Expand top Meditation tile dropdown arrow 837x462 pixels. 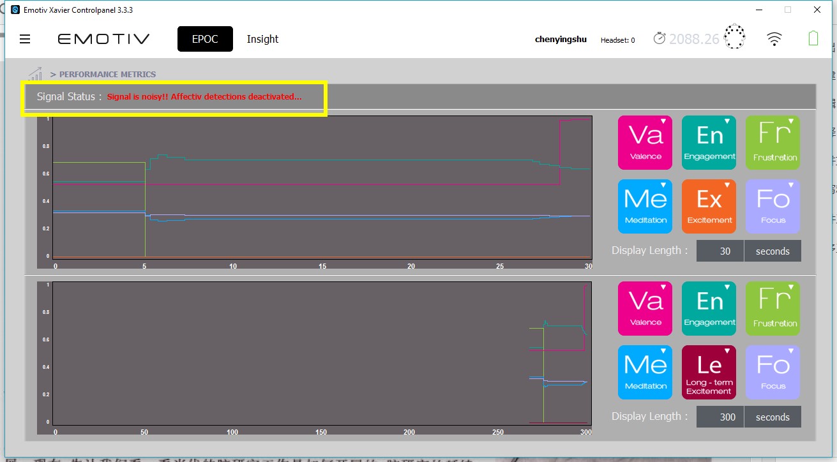tap(663, 185)
